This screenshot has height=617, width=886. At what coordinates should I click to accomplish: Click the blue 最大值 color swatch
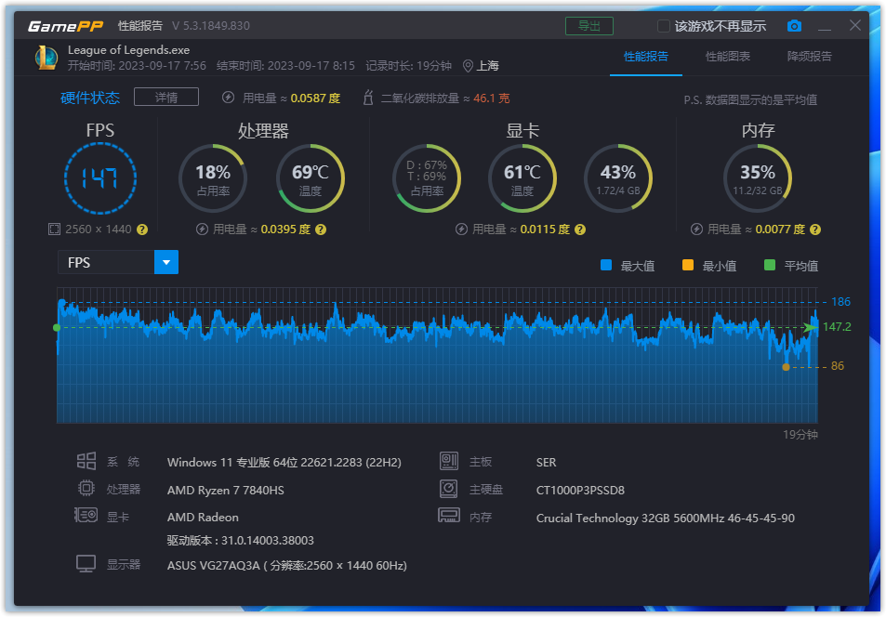pos(606,265)
